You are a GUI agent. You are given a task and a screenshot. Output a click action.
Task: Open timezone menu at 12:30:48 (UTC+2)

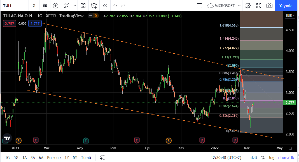coord(226,158)
